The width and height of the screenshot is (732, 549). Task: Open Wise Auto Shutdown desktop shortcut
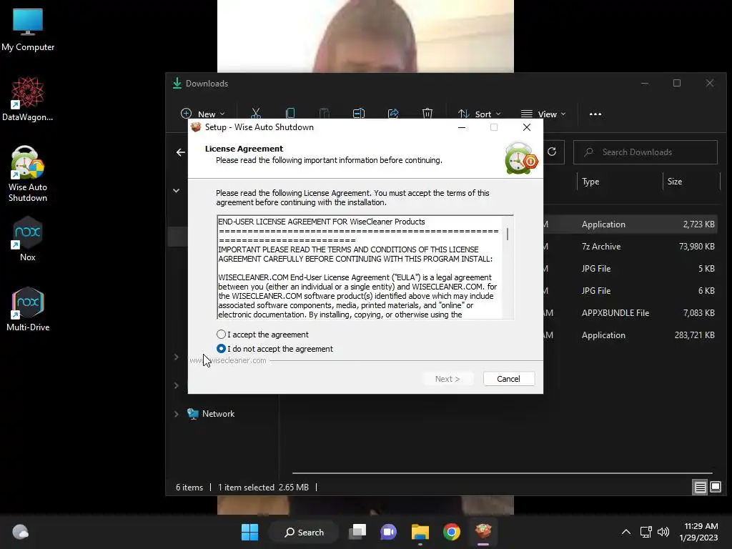point(28,174)
